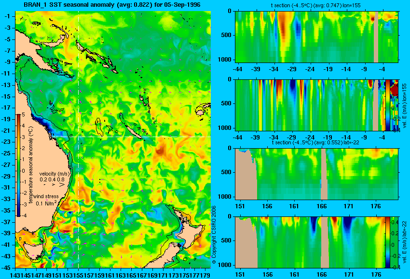Click the '166' tick under bottom velocity section
410x279 pixels.
[321, 274]
